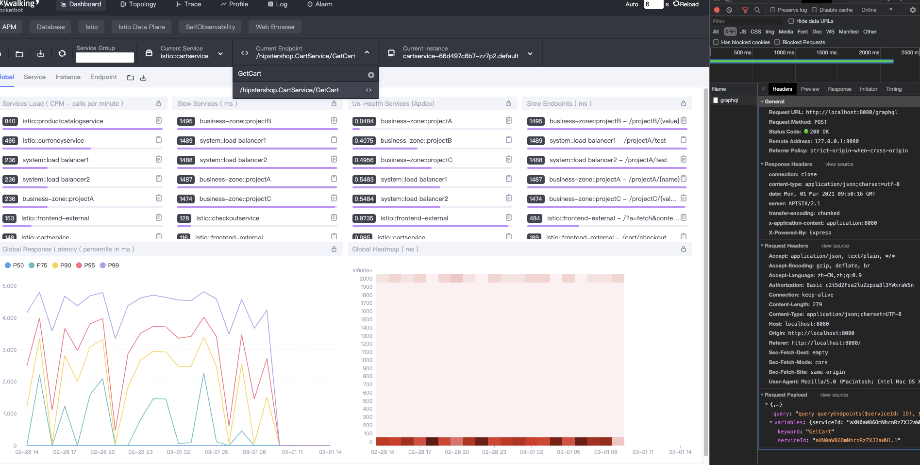Select graphql request row
This screenshot has width=920, height=465.
click(733, 100)
